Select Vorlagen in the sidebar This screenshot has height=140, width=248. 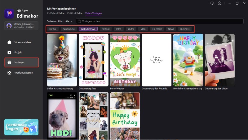[21, 62]
